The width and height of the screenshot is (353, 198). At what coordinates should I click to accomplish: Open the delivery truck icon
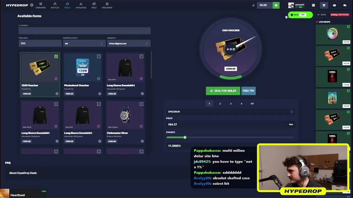[x=345, y=5]
